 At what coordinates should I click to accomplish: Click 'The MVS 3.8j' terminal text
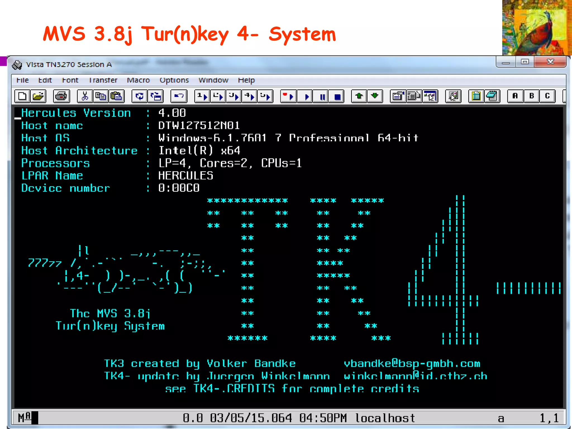[110, 314]
